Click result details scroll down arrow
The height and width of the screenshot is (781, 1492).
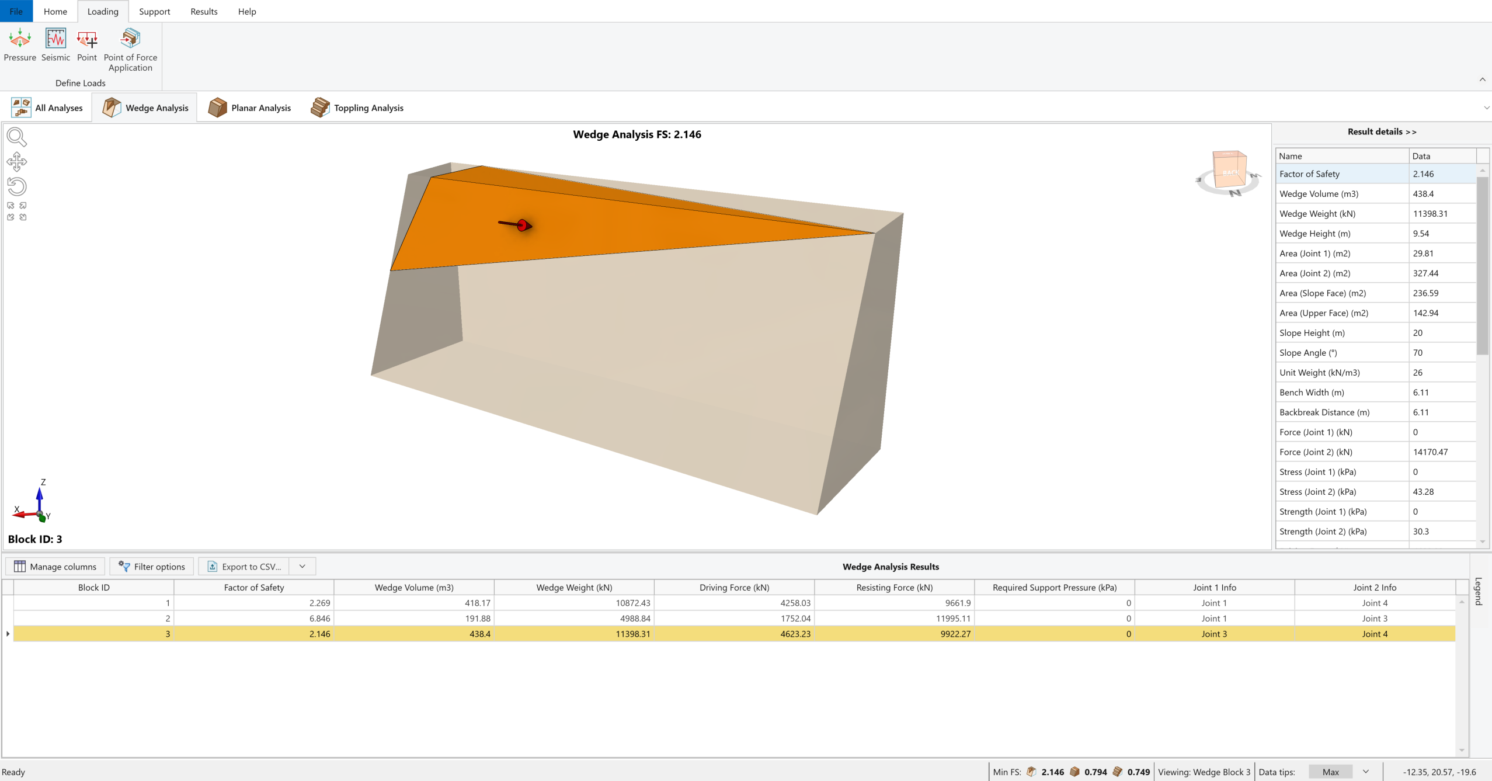(x=1483, y=542)
